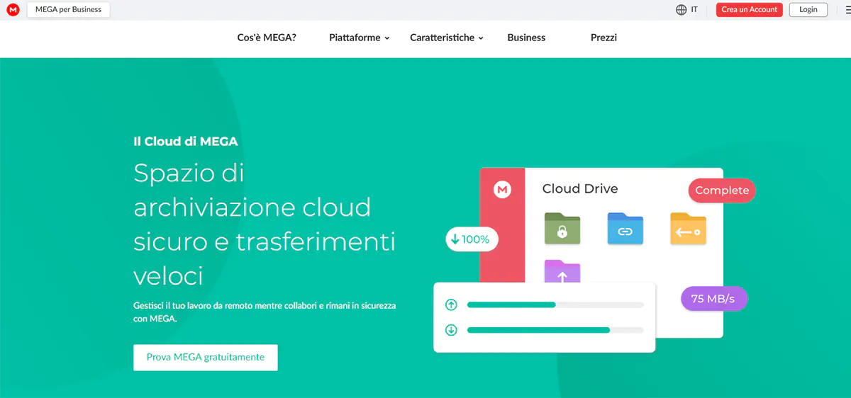851x398 pixels.
Task: Click the green locked folder icon
Action: (562, 229)
